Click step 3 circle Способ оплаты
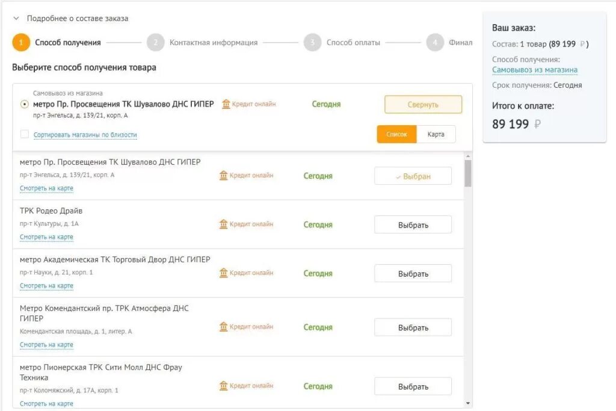Screen dimensions: 616x411 pos(312,43)
